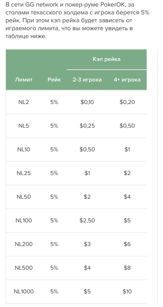The image size is (163, 307).
Task: Click the intro paragraph about PokerOK rake
Action: click(78, 20)
